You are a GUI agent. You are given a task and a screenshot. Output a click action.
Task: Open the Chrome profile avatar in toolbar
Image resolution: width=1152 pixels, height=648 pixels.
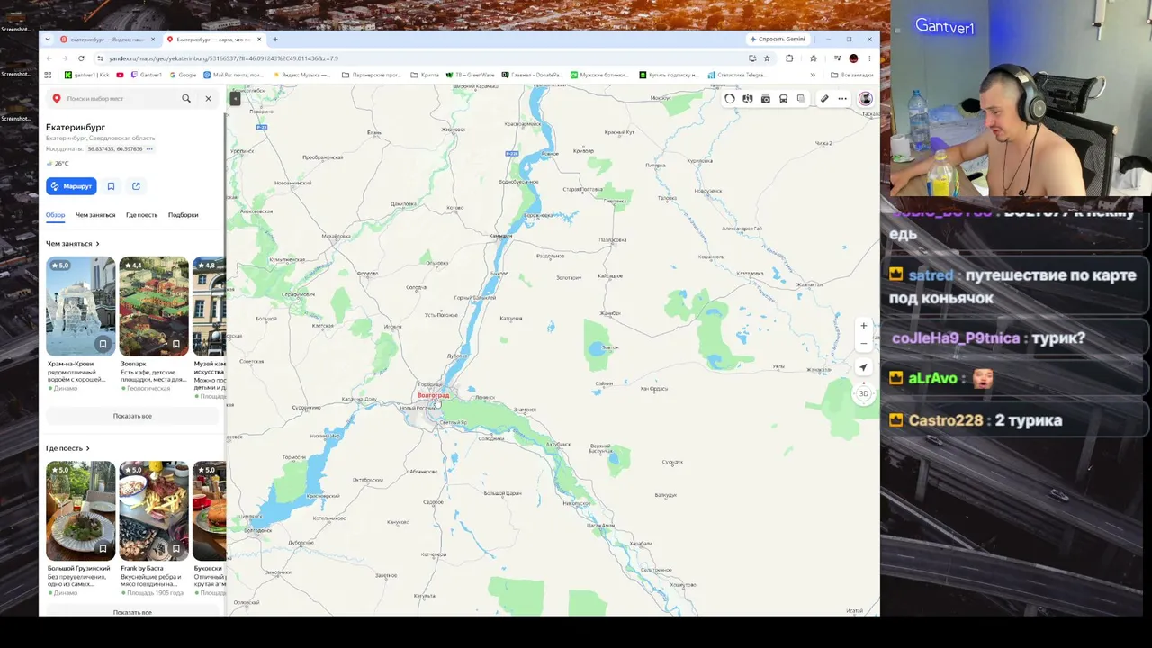point(853,58)
